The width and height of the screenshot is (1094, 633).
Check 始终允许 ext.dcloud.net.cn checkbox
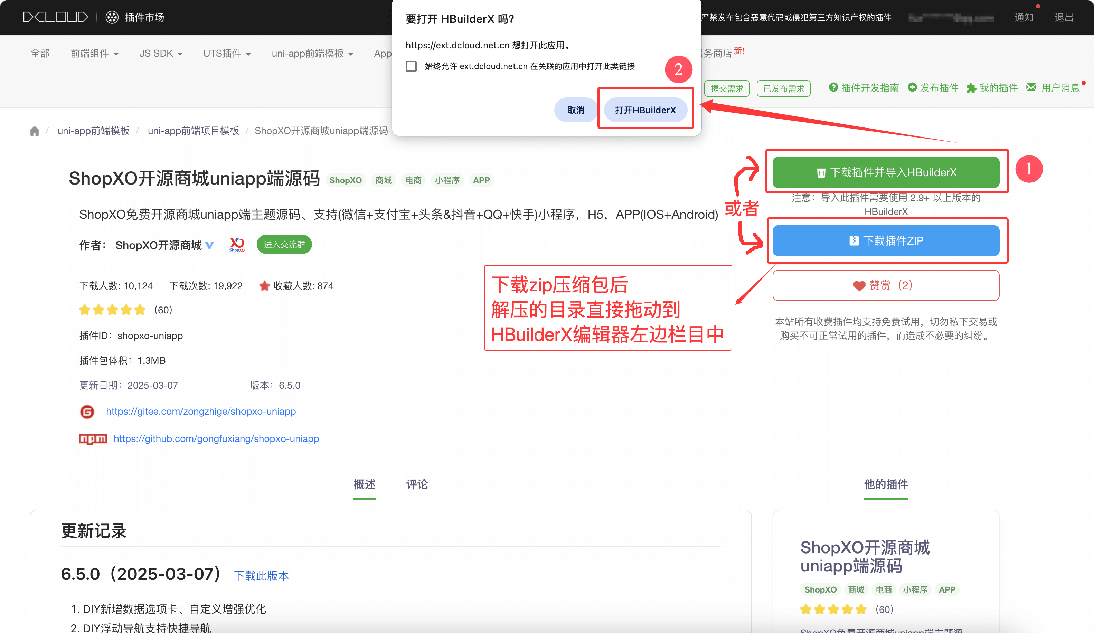pos(411,66)
